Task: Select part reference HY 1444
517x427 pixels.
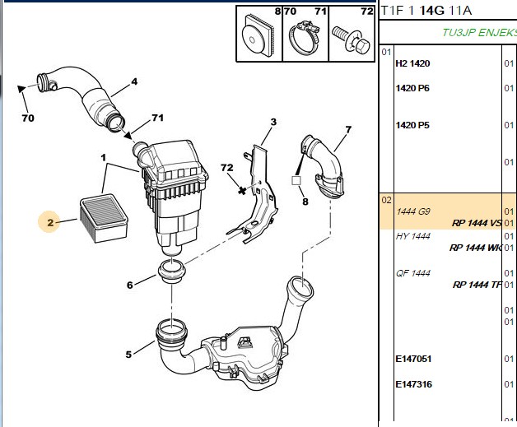Action: 413,236
